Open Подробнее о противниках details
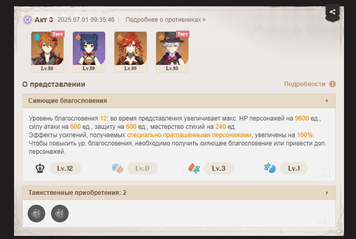Screen dimensions: 356x239 click(166, 20)
